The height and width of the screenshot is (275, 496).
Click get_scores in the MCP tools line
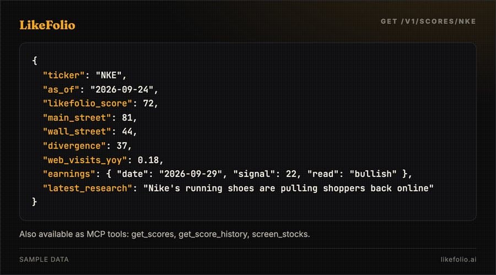click(153, 234)
